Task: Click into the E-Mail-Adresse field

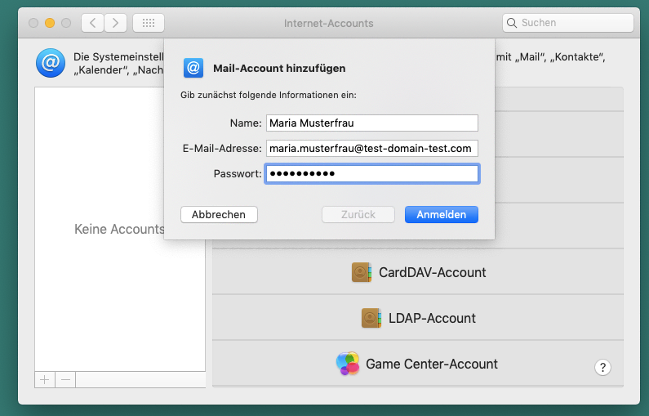Action: (371, 148)
